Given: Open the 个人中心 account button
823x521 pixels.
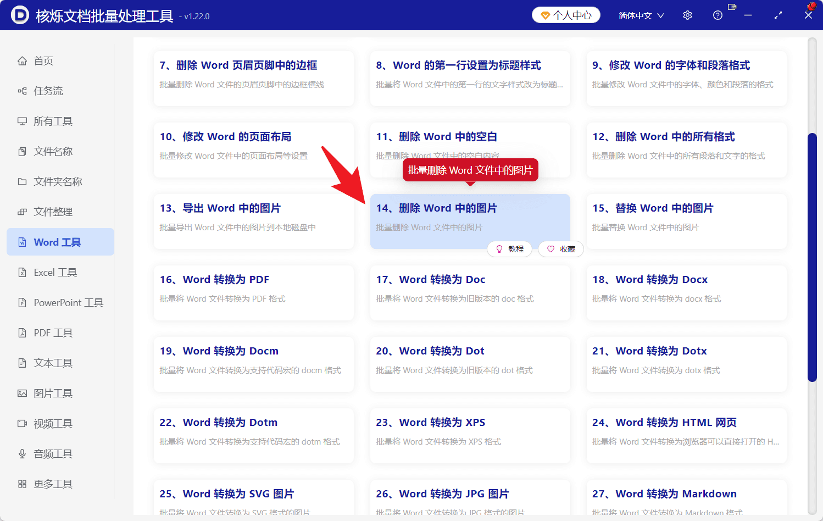Looking at the screenshot, I should 565,15.
